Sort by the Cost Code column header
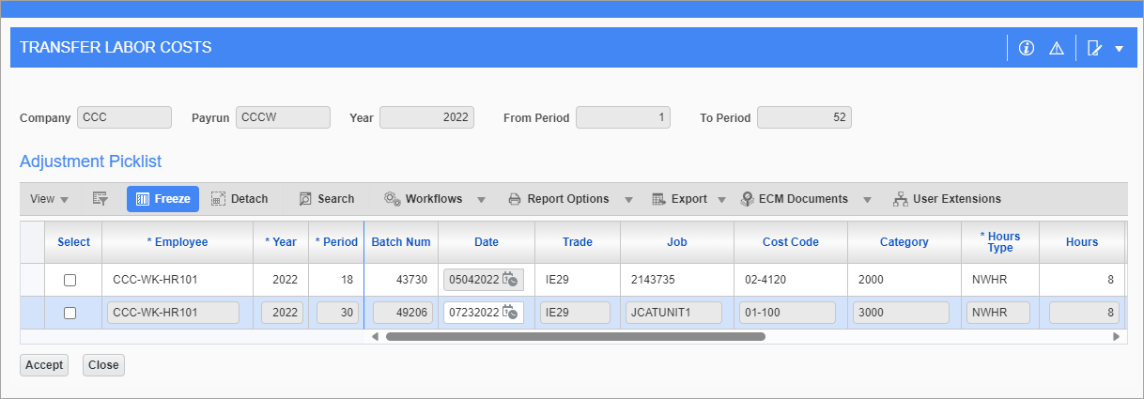The image size is (1144, 399). 791,242
